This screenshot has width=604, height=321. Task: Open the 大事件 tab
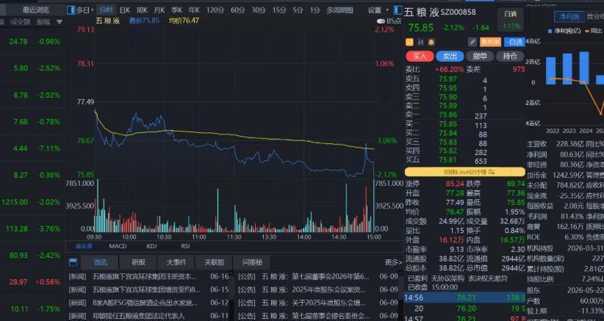click(x=176, y=262)
